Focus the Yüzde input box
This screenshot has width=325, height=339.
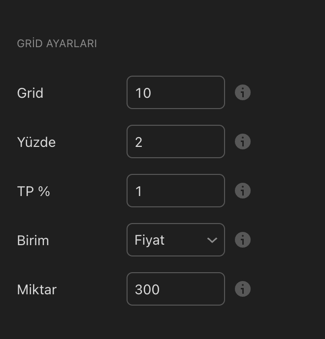tap(175, 141)
